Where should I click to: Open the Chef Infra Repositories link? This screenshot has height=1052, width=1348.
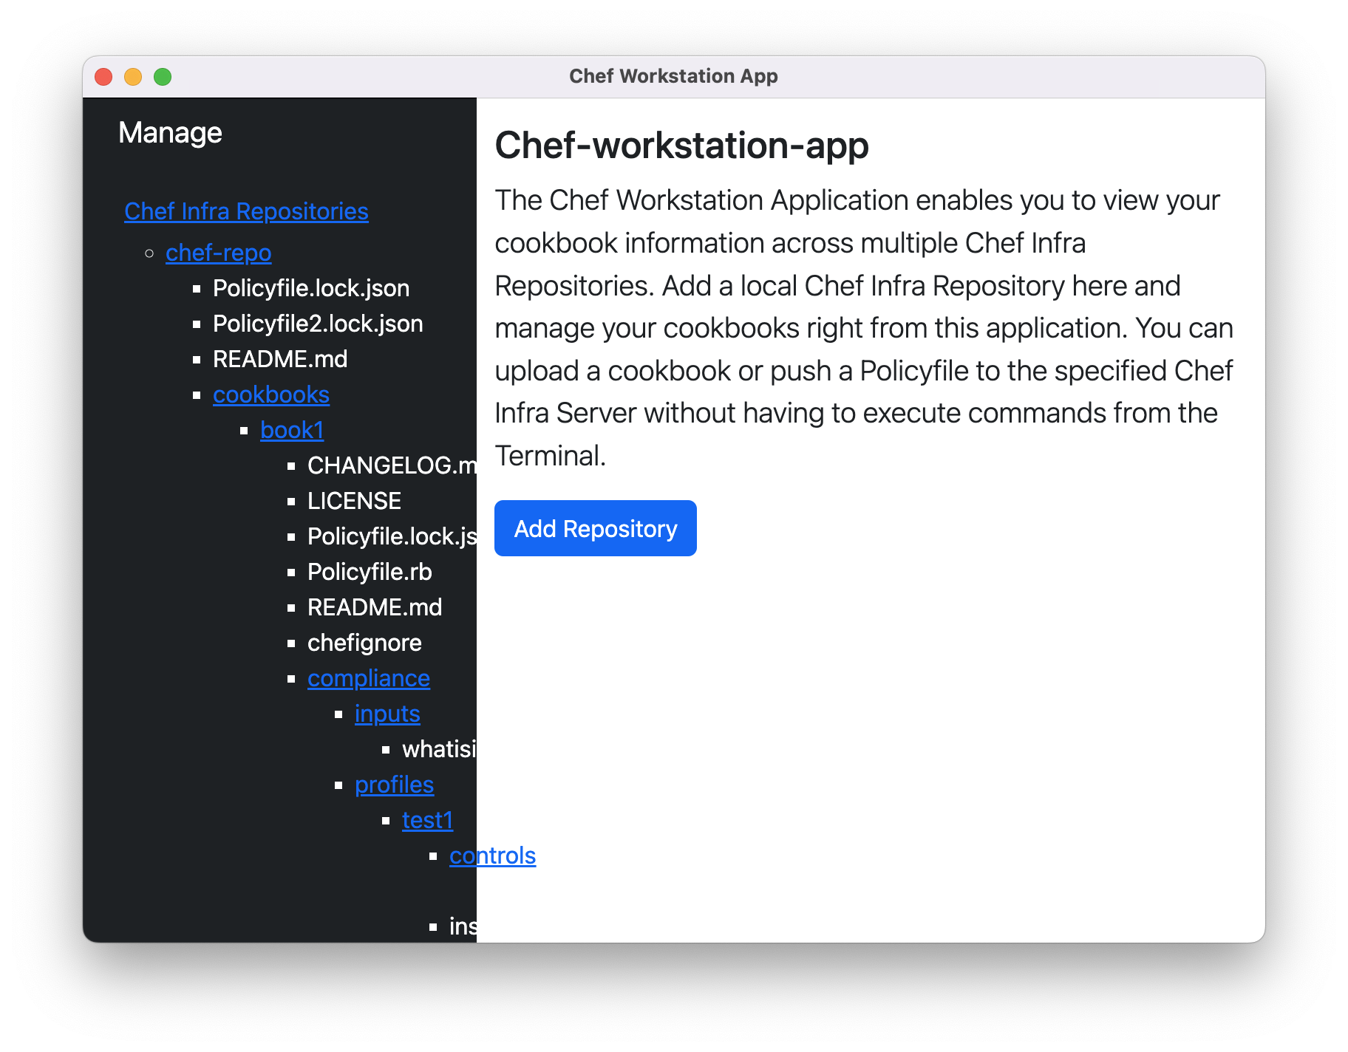(246, 211)
